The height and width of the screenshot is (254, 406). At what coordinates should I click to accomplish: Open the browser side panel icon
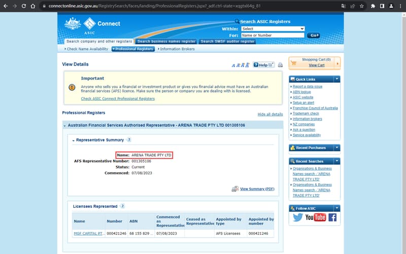pyautogui.click(x=382, y=6)
